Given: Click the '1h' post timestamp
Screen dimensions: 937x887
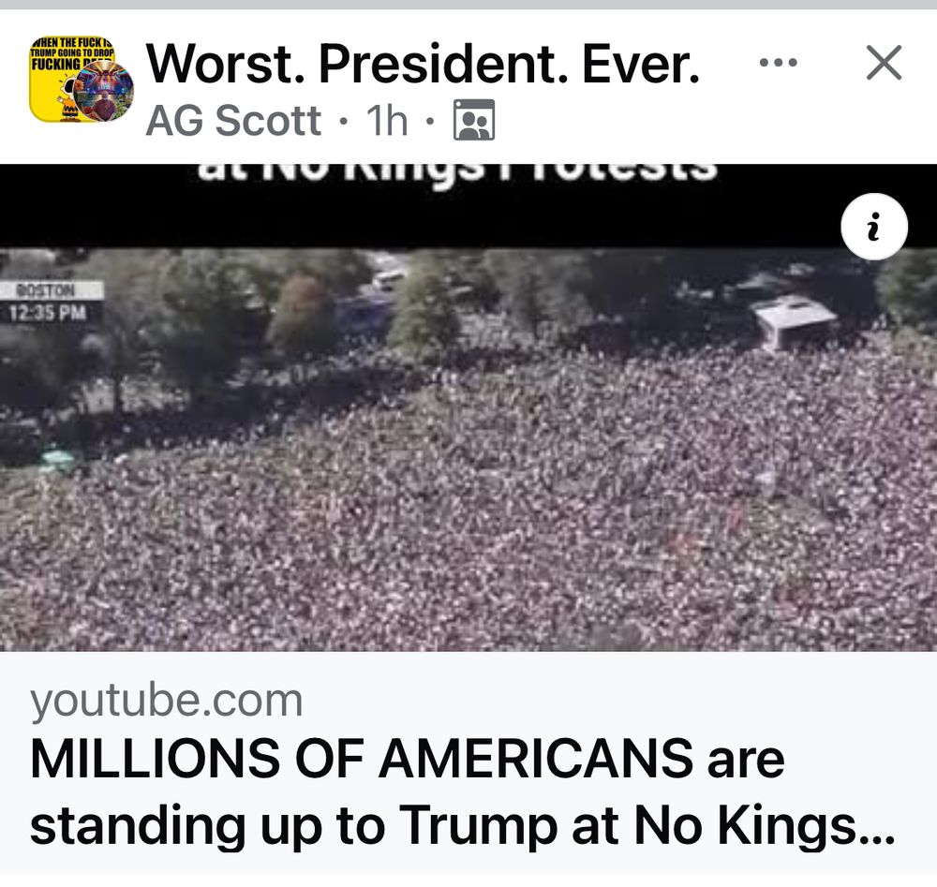Looking at the screenshot, I should (387, 121).
